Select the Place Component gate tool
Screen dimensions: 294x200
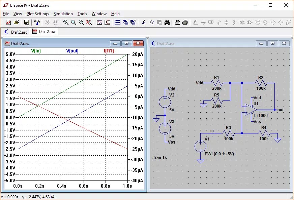coord(249,23)
